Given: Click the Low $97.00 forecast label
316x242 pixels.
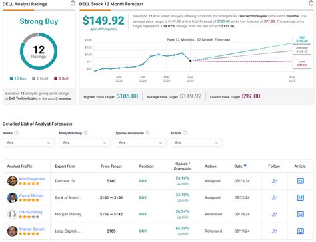Looking at the screenshot, I should click(302, 63).
